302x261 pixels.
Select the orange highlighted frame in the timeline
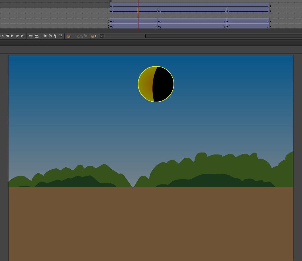click(138, 11)
